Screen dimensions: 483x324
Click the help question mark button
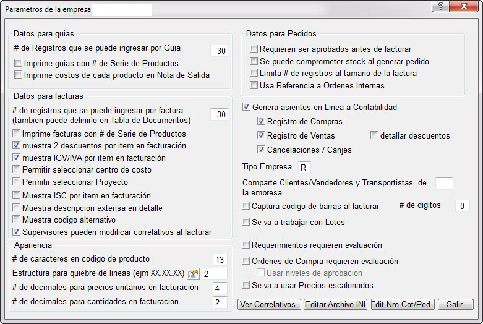tap(440, 6)
